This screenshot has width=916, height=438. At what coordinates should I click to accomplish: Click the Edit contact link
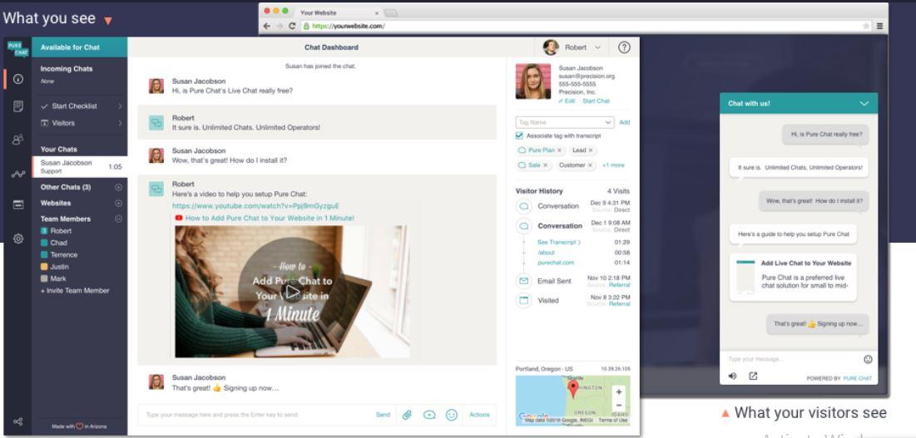tap(567, 101)
